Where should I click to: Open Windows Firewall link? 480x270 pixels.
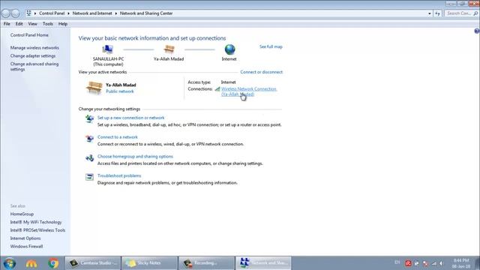tap(27, 247)
